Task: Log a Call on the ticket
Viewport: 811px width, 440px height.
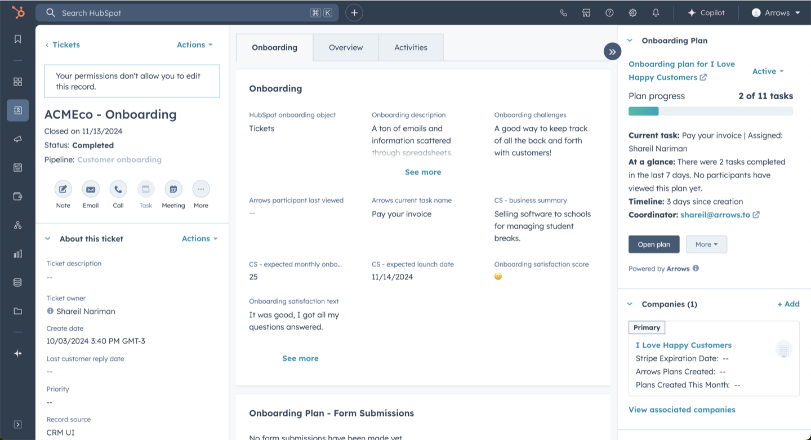Action: point(118,189)
